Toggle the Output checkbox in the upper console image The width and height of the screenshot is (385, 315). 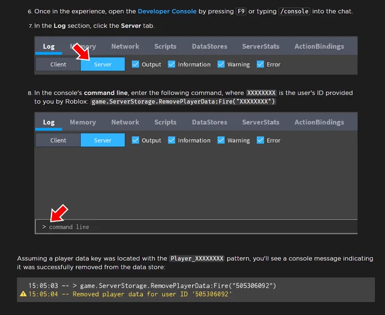coord(135,64)
